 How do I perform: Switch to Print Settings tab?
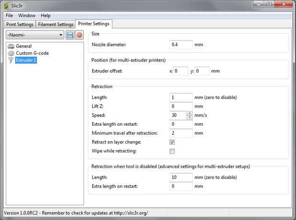(x=20, y=24)
